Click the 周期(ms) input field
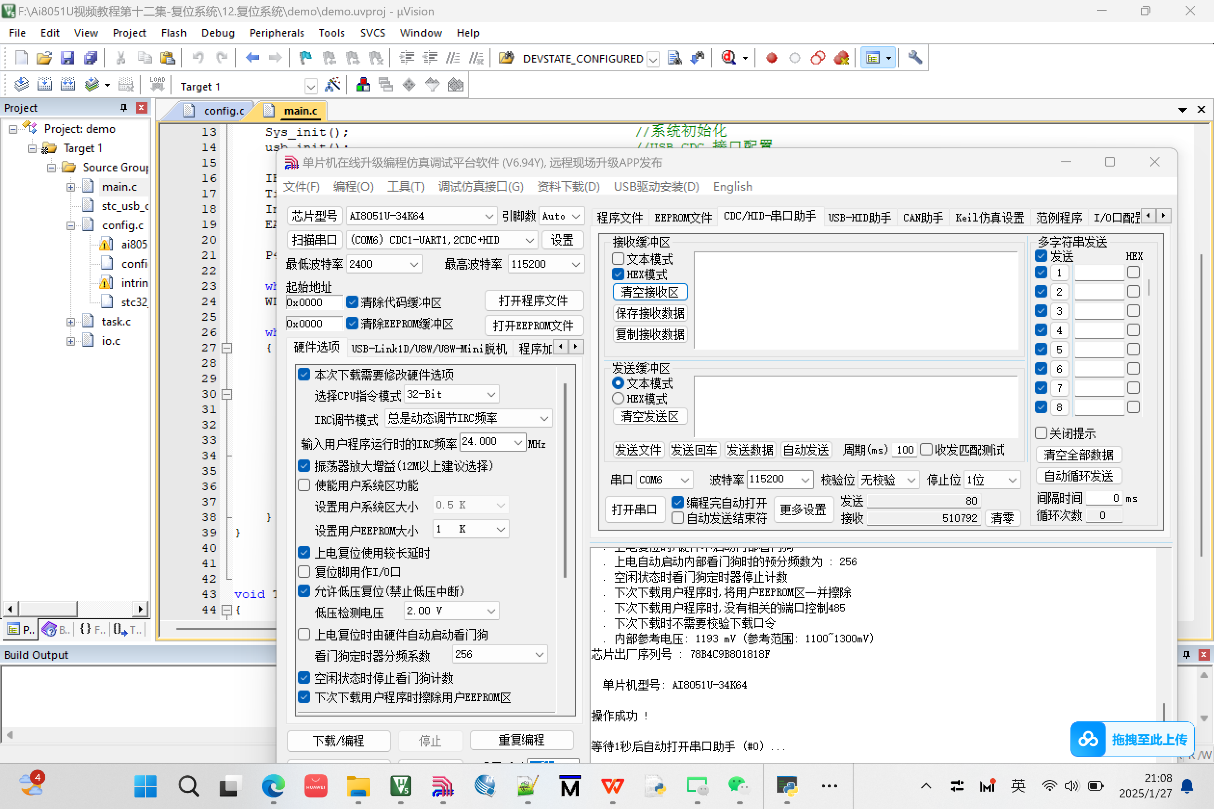Image resolution: width=1214 pixels, height=809 pixels. 904,450
